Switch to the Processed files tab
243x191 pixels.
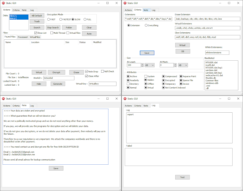click(22, 37)
